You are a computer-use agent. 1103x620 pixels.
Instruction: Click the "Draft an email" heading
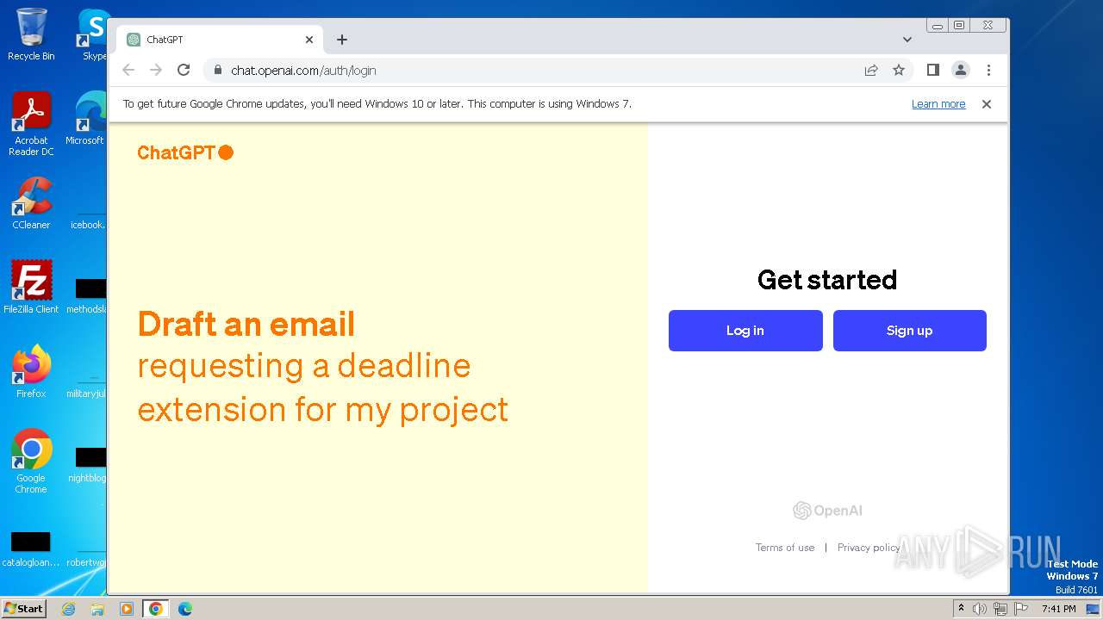[246, 325]
